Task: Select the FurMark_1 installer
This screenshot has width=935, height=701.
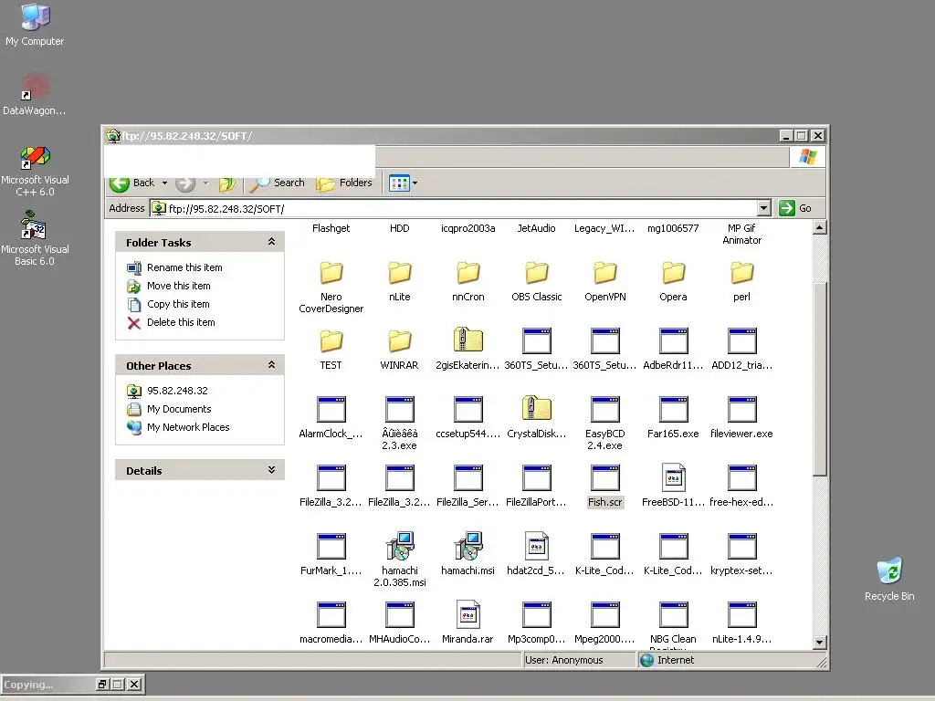Action: (x=331, y=555)
